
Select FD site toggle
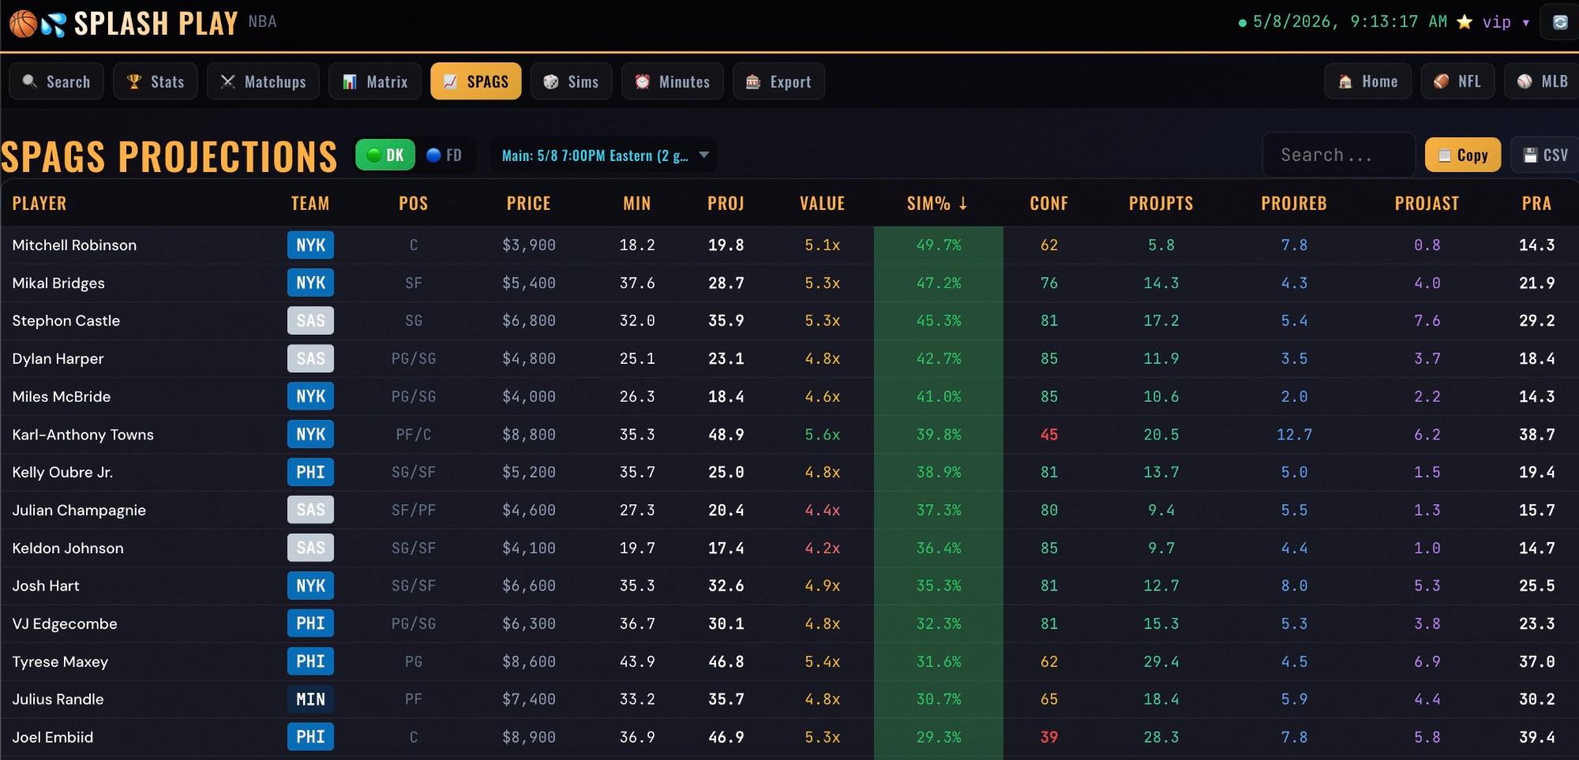click(444, 155)
